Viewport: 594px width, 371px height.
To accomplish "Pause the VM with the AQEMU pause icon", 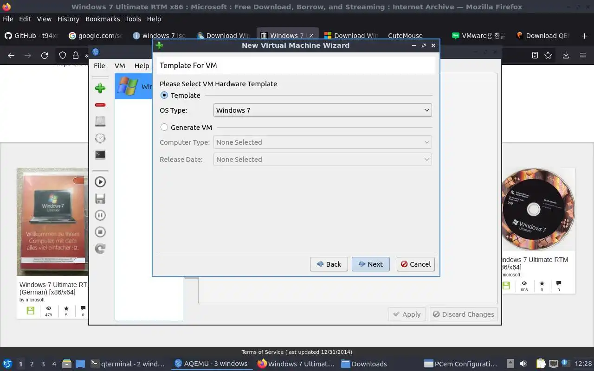I will coord(100,215).
